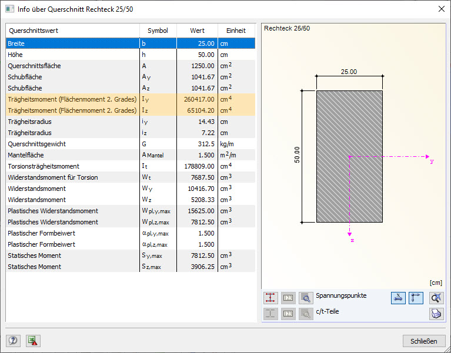Open c/t-parts details magnifier icon
The height and width of the screenshot is (353, 451).
coord(306,314)
